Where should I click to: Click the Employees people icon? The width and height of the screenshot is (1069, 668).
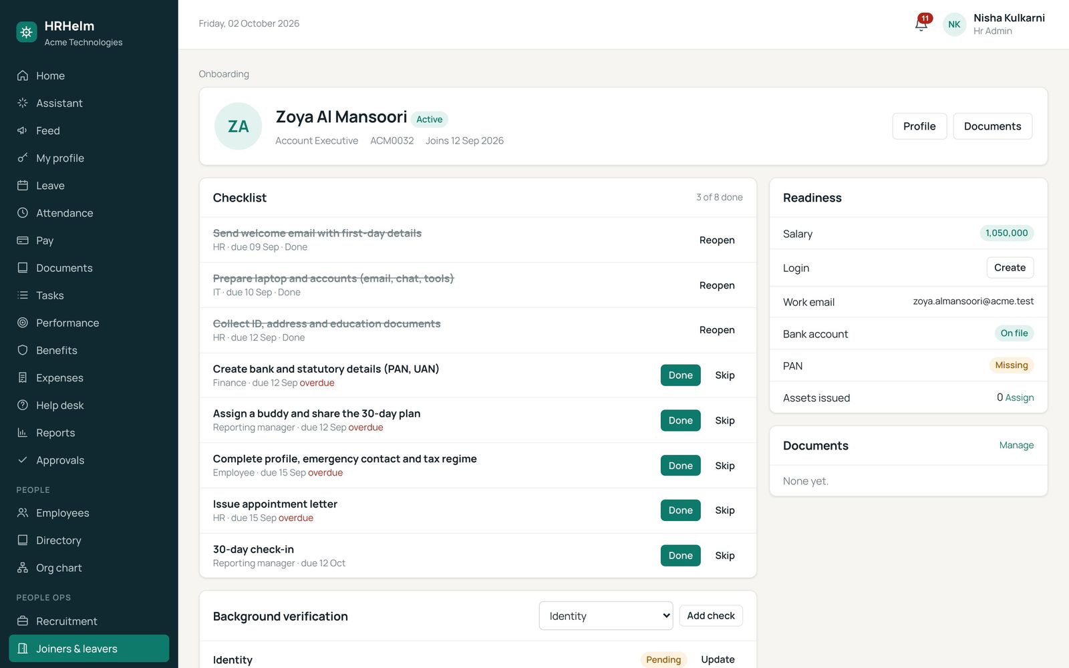point(23,512)
